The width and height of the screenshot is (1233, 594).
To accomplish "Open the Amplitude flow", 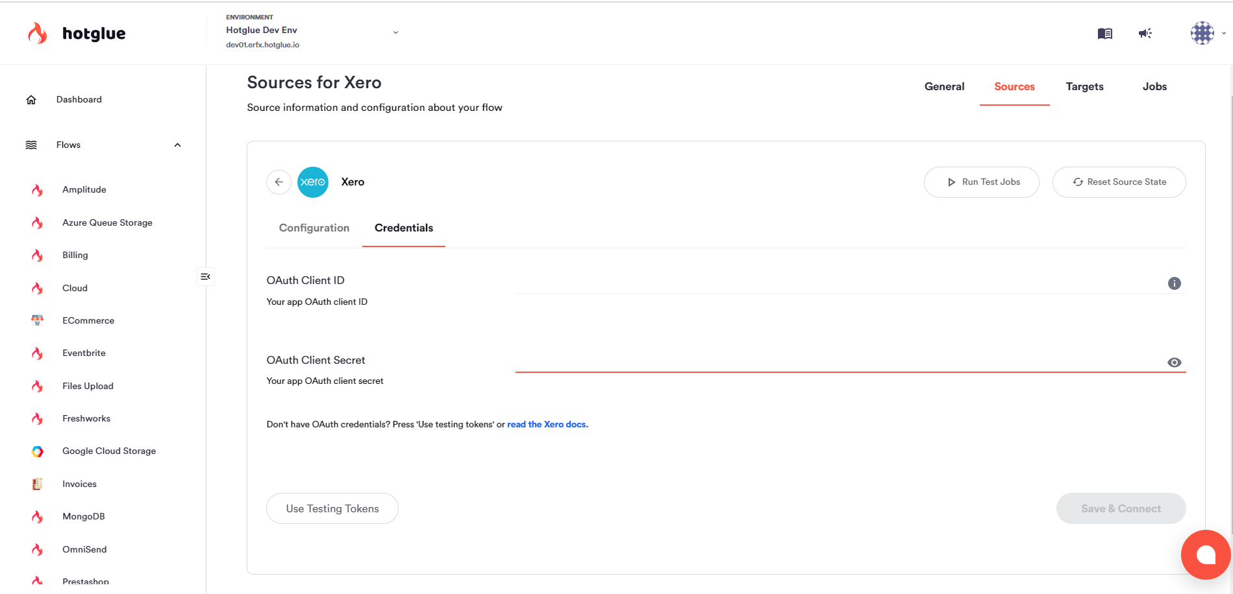I will tap(84, 190).
